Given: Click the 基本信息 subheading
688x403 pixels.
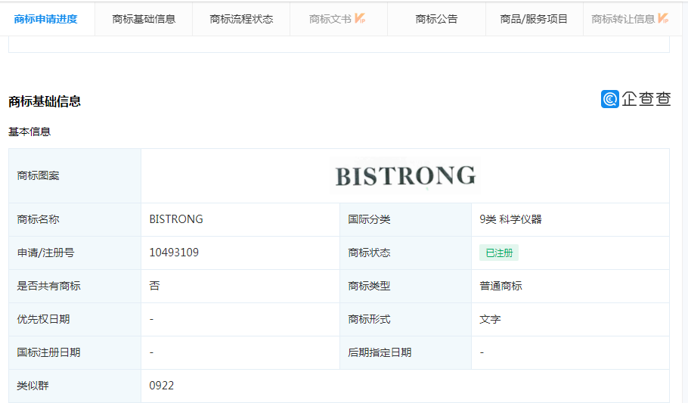Looking at the screenshot, I should [x=29, y=132].
